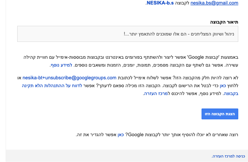Click the gray footer bar
The width and height of the screenshot is (248, 162).
click(112, 156)
